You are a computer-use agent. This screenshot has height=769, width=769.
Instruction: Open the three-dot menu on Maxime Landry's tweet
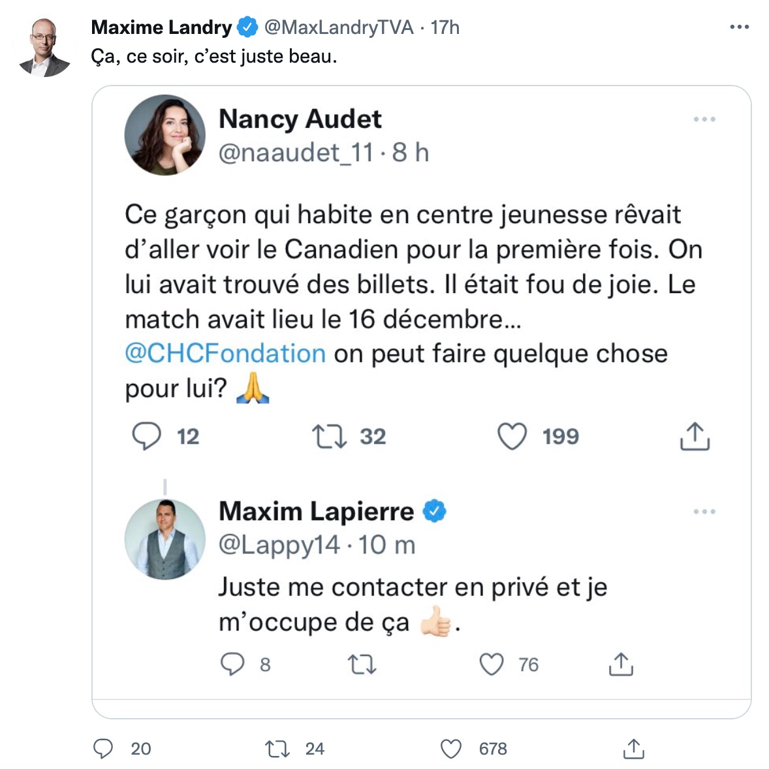pyautogui.click(x=739, y=27)
